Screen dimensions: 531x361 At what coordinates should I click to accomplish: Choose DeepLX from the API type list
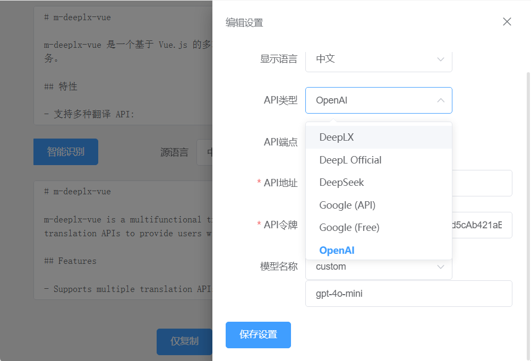(379, 137)
